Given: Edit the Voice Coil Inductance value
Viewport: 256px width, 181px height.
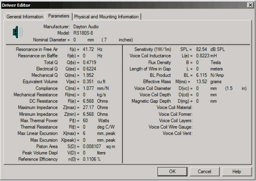Looking at the screenshot, I should pos(204,56).
